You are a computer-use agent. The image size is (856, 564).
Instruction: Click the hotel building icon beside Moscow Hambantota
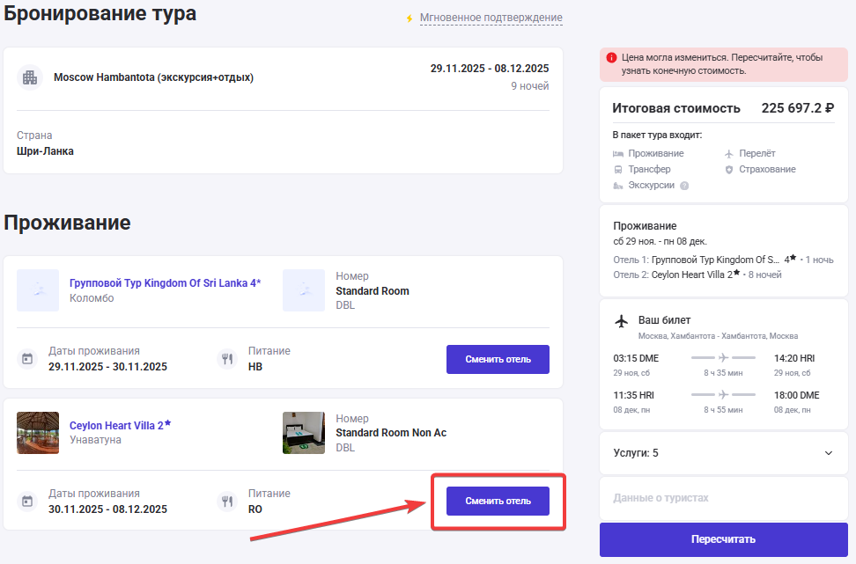30,77
